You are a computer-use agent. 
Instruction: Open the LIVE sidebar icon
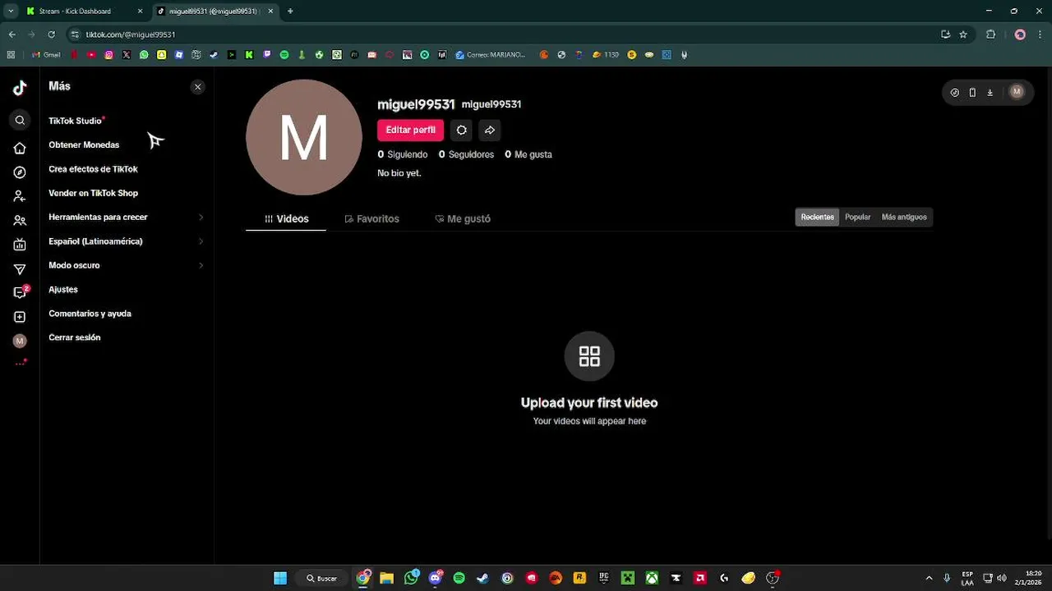click(20, 245)
